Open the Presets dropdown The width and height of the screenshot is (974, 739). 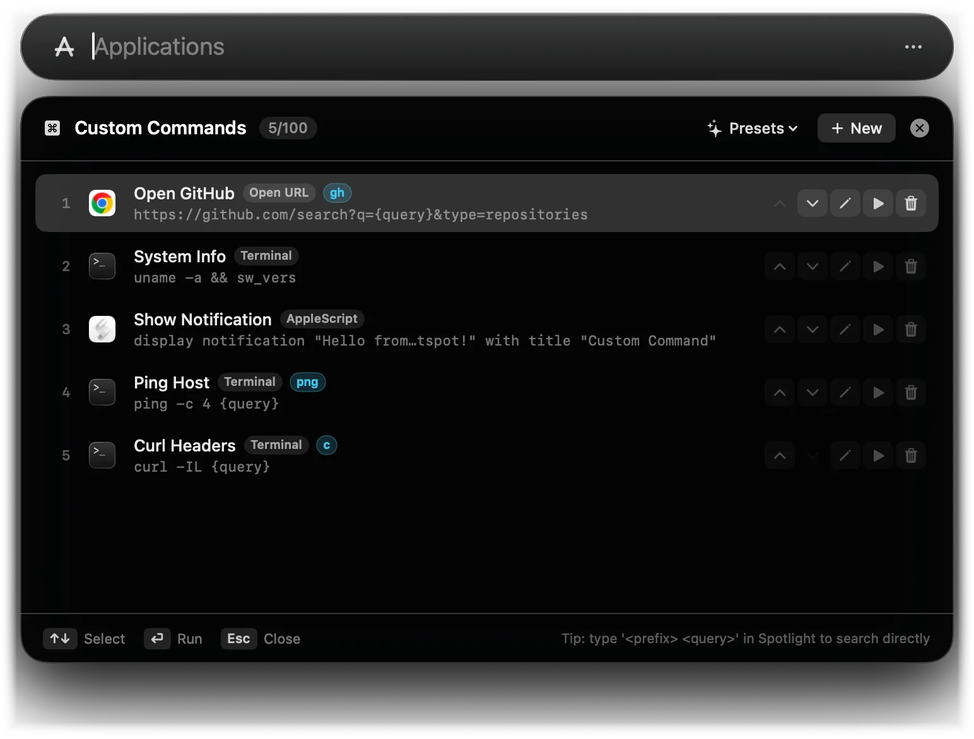pyautogui.click(x=753, y=129)
